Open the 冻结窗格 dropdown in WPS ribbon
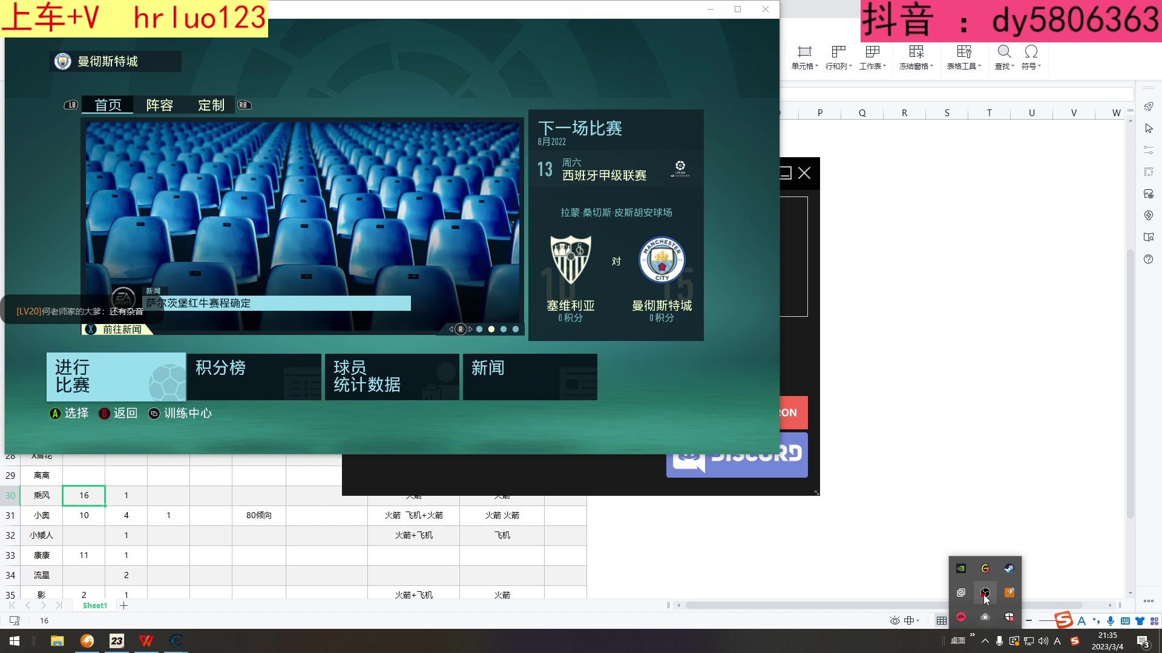 click(x=916, y=58)
